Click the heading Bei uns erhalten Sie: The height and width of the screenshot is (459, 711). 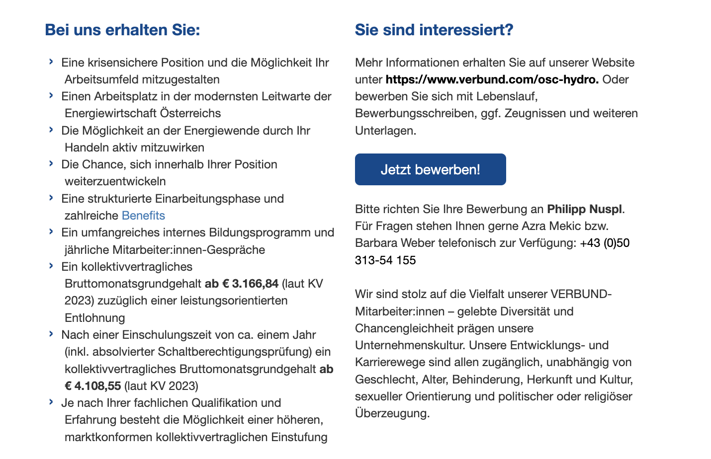pyautogui.click(x=122, y=30)
